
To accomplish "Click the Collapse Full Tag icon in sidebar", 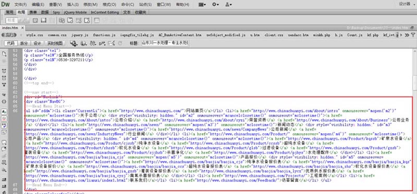I will point(4,71).
